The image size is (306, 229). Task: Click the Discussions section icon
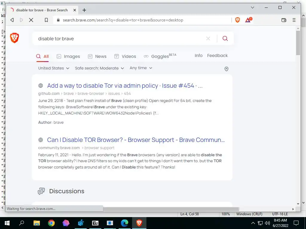[x=41, y=191]
